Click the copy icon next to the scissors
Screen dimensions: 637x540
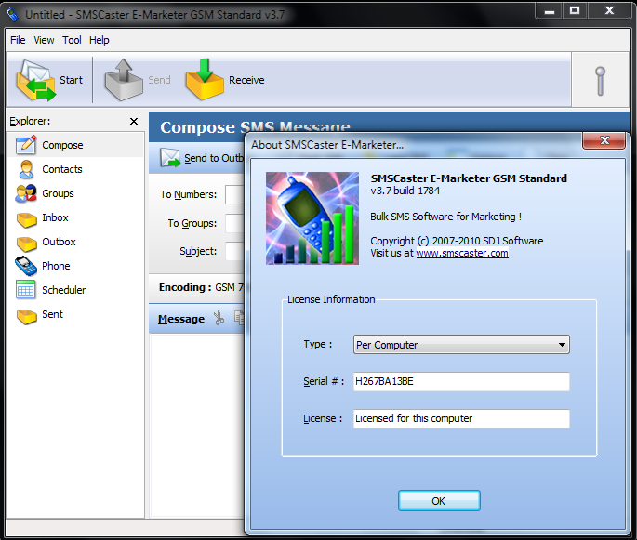[x=239, y=318]
